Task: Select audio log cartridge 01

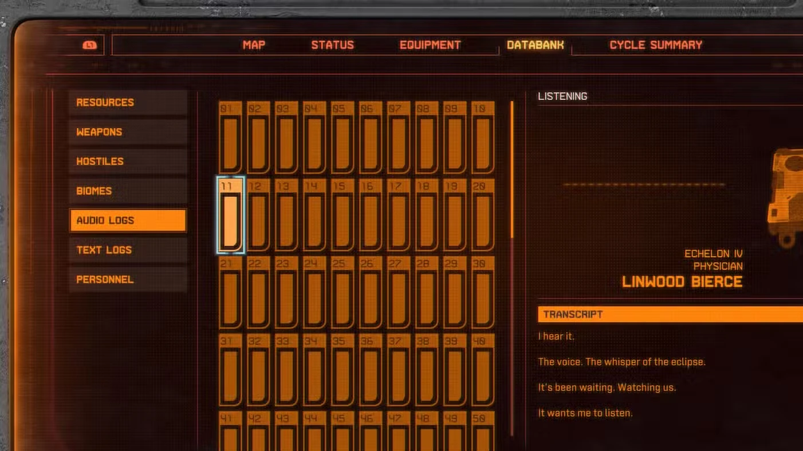Action: 230,137
